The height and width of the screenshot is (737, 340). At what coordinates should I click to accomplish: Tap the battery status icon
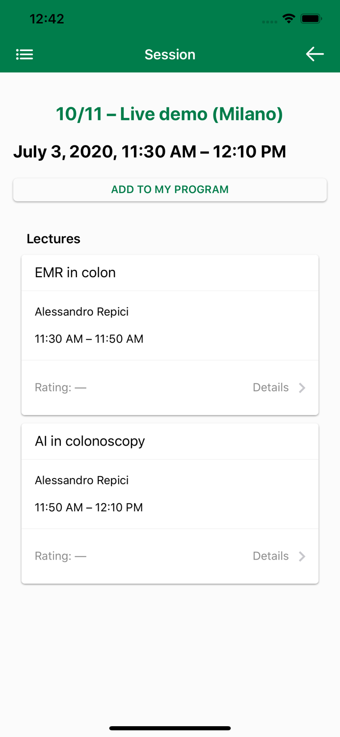[x=311, y=19]
